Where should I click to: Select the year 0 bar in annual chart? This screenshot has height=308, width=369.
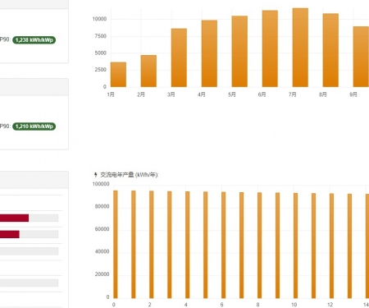pyautogui.click(x=116, y=245)
